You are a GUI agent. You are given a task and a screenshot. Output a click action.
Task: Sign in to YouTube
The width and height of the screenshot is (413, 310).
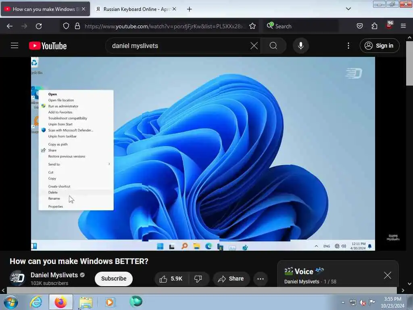coord(379,46)
